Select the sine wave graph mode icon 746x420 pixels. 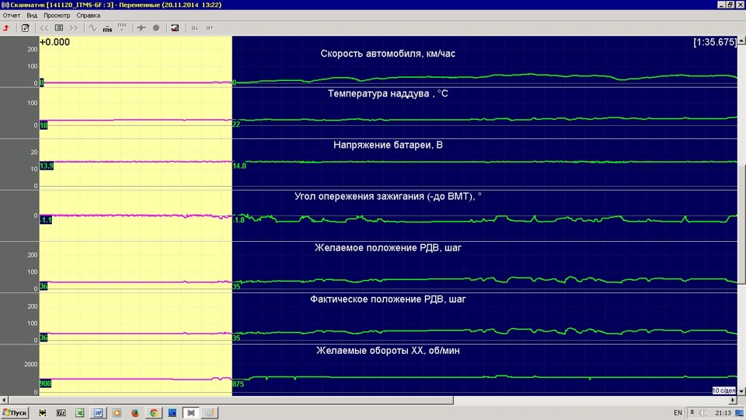point(92,28)
